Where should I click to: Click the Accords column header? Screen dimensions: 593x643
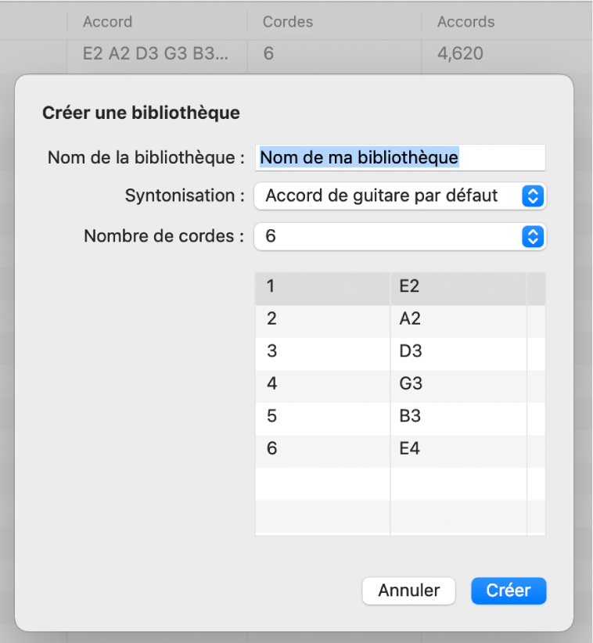tap(465, 22)
